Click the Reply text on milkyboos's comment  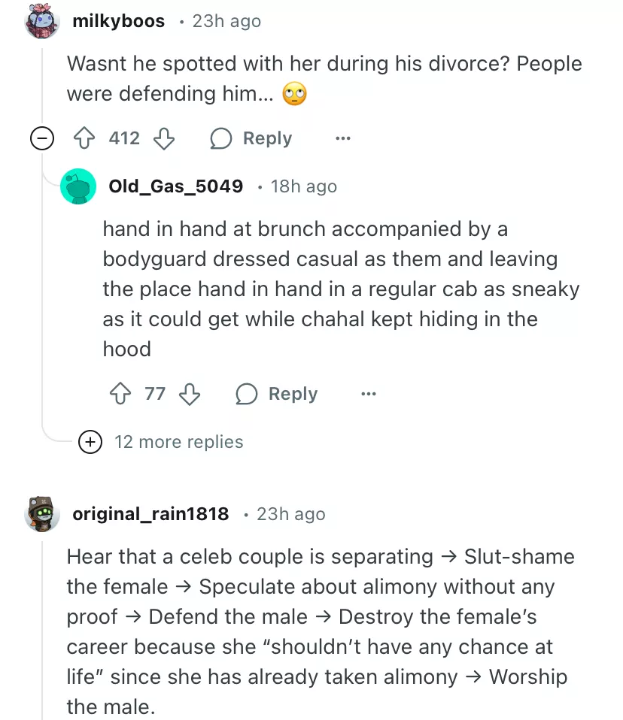pyautogui.click(x=267, y=138)
